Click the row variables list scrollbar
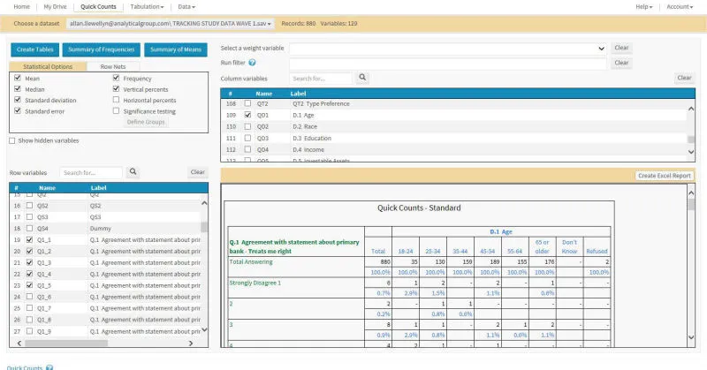This screenshot has height=370, width=707. [206, 265]
